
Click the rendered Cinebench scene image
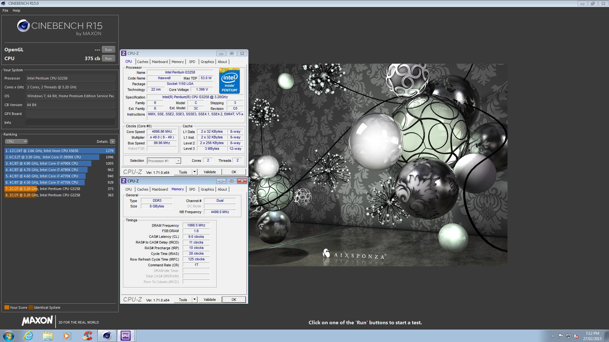click(x=378, y=165)
